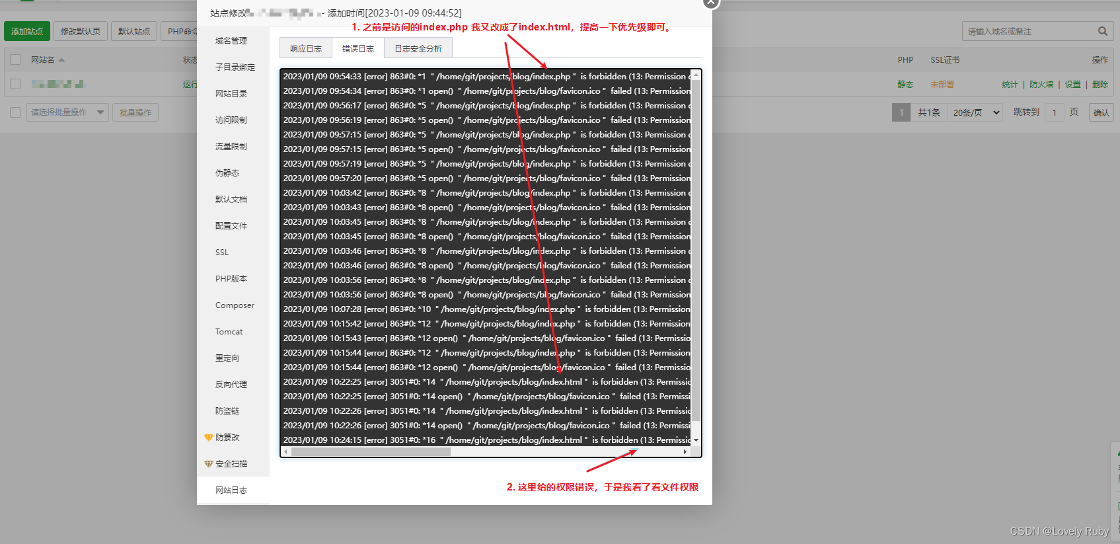Click the log vertical scrollbar thumb
The image size is (1120, 544).
tap(696, 250)
